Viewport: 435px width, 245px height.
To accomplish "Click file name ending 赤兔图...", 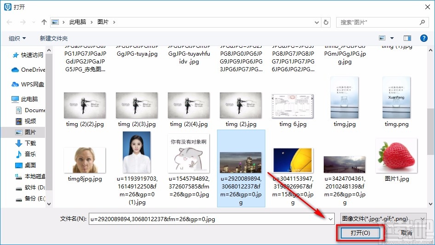I will (x=85, y=69).
